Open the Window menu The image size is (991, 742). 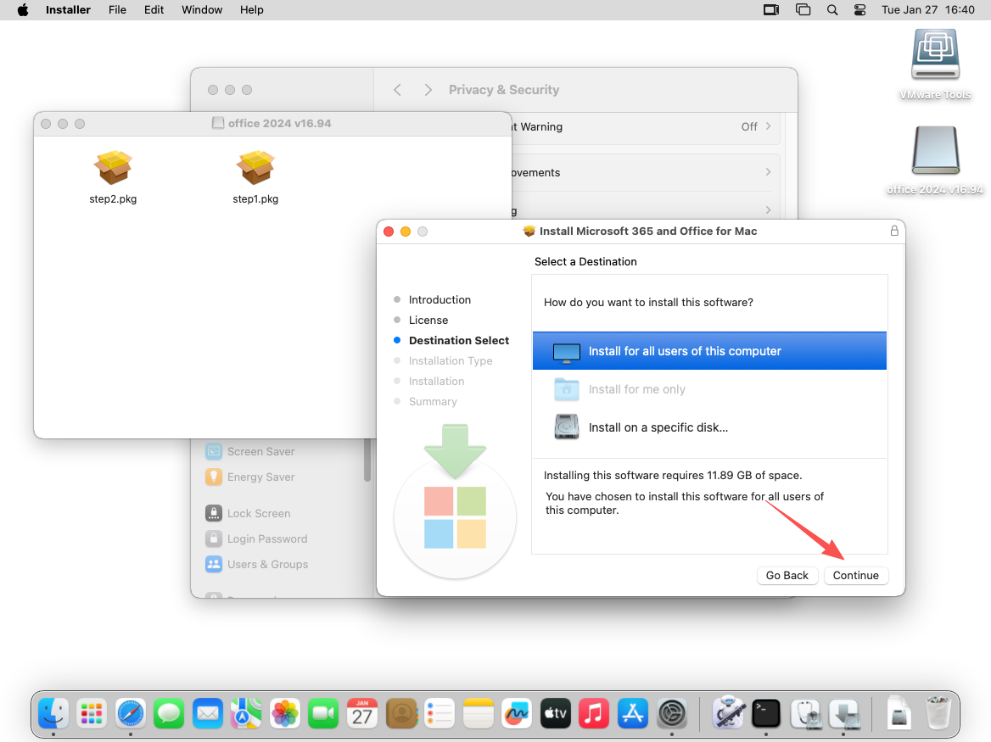click(202, 10)
